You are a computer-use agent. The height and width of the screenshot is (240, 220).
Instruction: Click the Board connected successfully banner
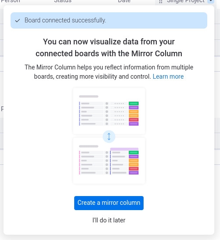coord(109,20)
